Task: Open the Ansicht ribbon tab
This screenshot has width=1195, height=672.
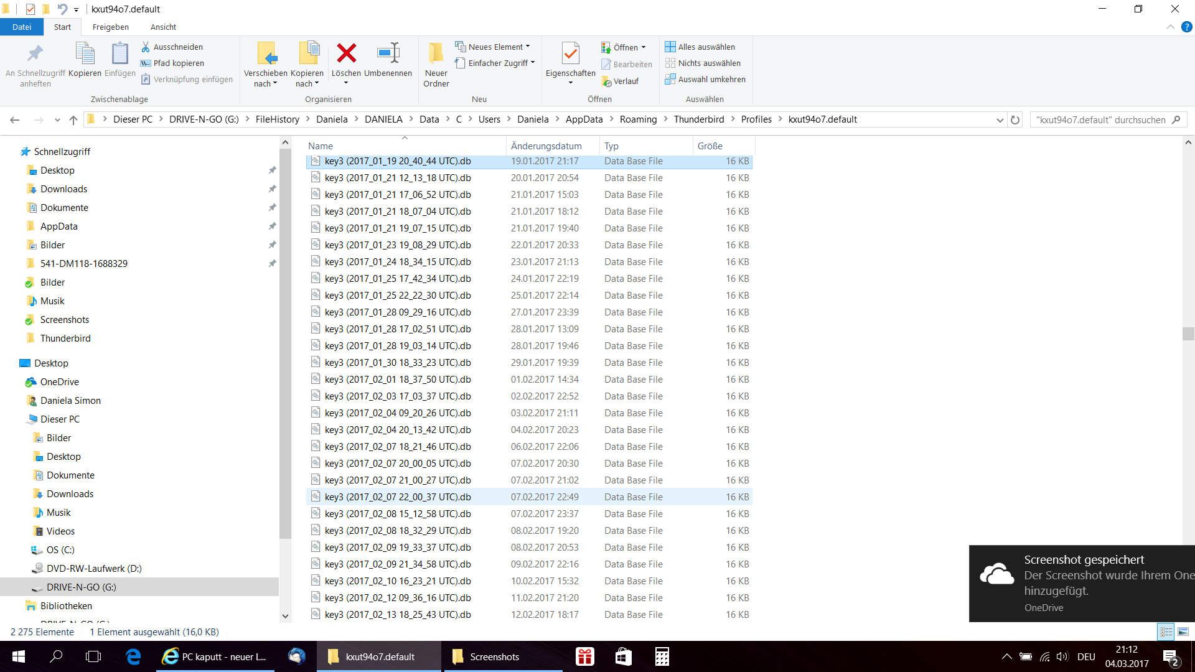Action: 163,27
